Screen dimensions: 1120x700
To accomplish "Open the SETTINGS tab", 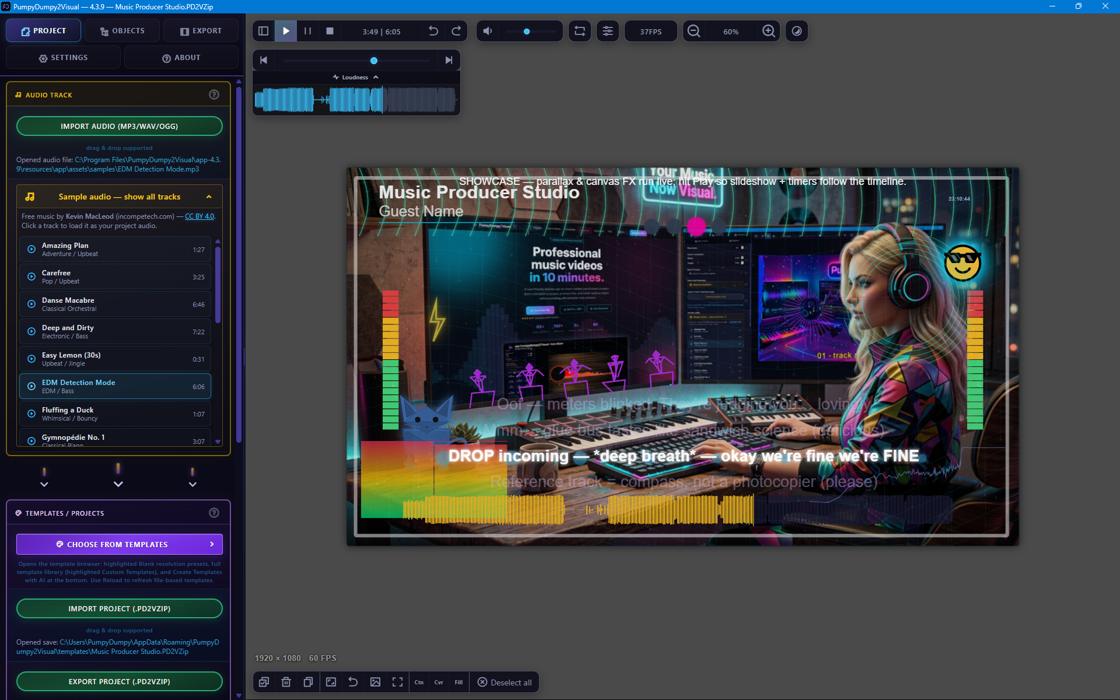I will coord(63,58).
